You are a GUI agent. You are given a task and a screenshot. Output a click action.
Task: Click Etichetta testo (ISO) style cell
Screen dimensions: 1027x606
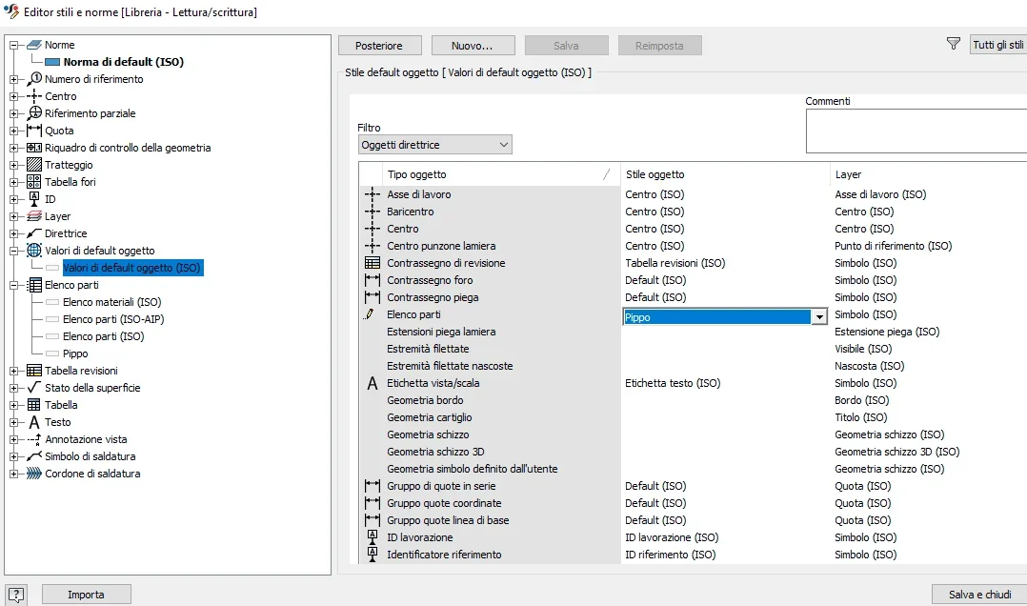(673, 383)
